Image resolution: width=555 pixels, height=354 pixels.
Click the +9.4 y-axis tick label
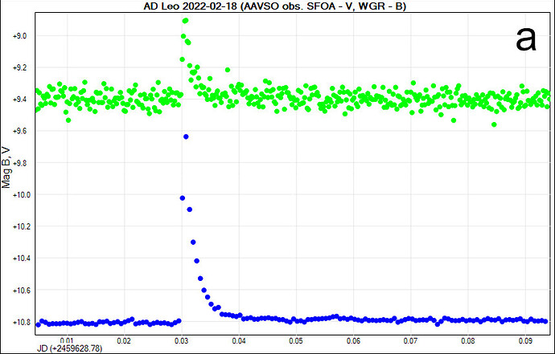pyautogui.click(x=21, y=100)
